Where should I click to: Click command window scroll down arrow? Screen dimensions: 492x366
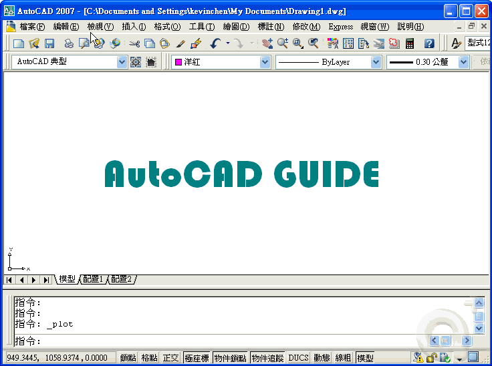coord(479,328)
